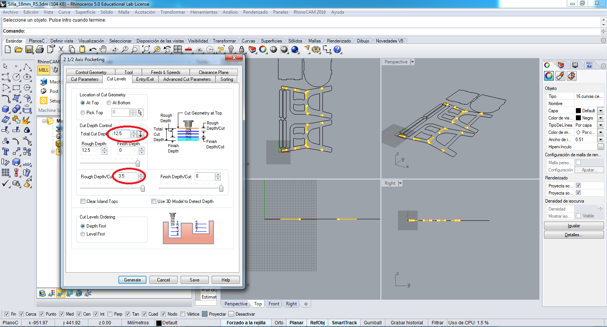This screenshot has height=327, width=607.
Task: Adjust the Finish Depth/Cut slider
Action: [x=221, y=189]
